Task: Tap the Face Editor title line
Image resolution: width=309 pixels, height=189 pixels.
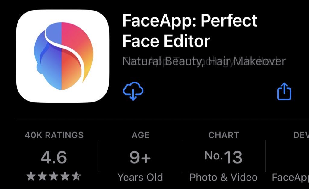Action: 166,41
